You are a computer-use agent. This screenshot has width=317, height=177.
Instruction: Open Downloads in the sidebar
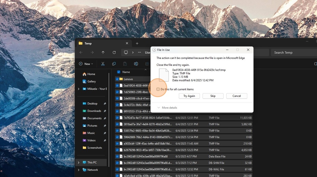click(94, 111)
